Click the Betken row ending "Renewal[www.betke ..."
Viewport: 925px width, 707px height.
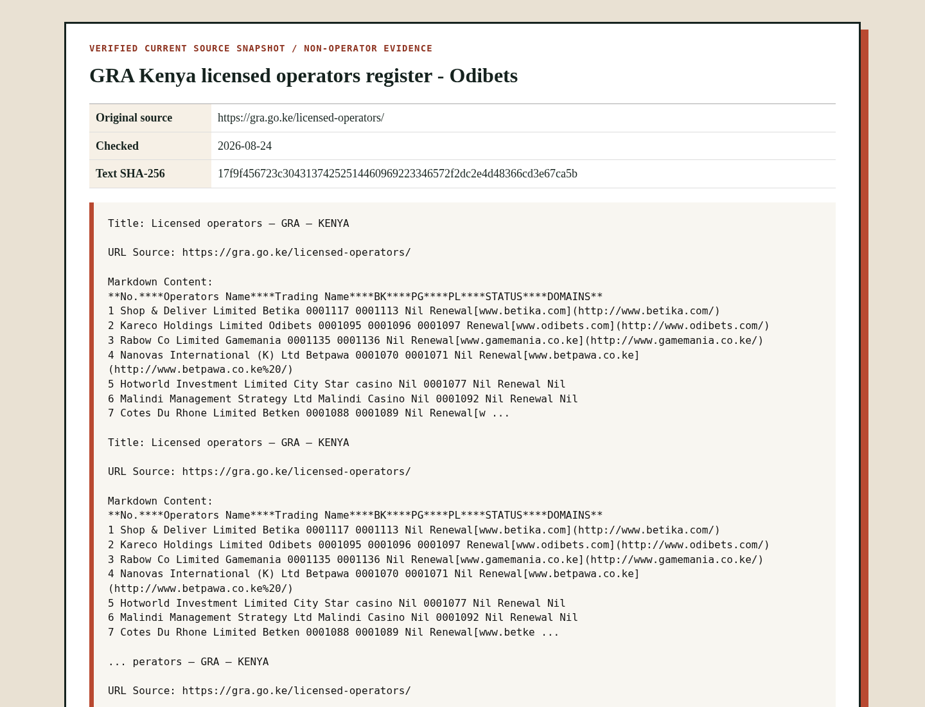coord(333,632)
